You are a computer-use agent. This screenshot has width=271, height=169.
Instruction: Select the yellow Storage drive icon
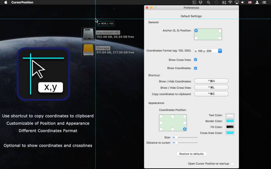88,50
